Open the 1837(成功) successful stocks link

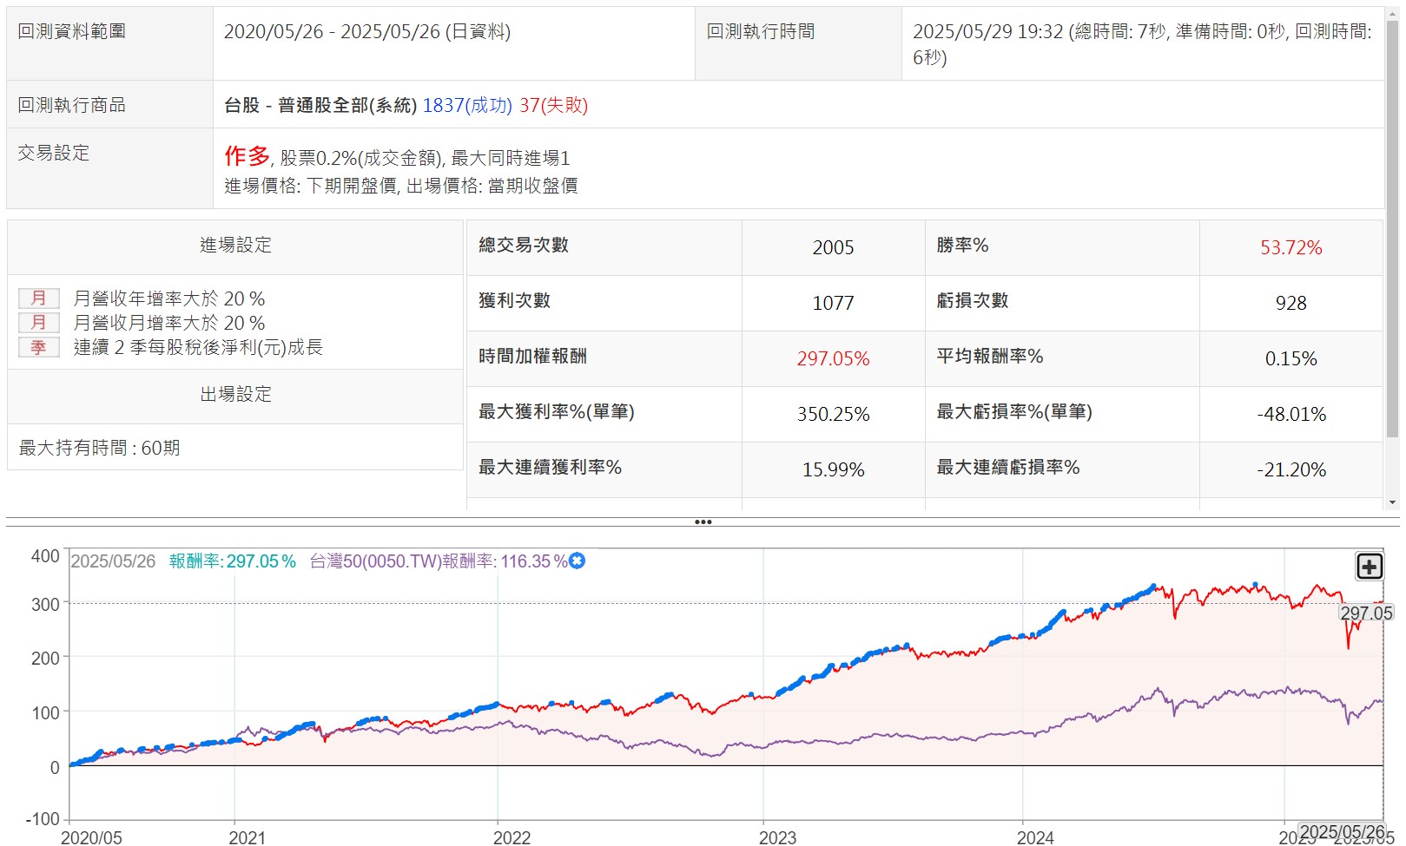467,105
